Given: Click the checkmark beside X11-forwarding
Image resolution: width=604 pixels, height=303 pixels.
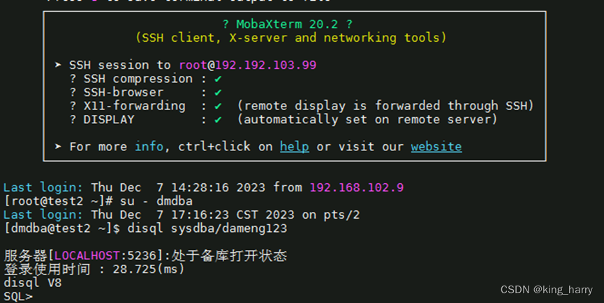Looking at the screenshot, I should point(218,106).
